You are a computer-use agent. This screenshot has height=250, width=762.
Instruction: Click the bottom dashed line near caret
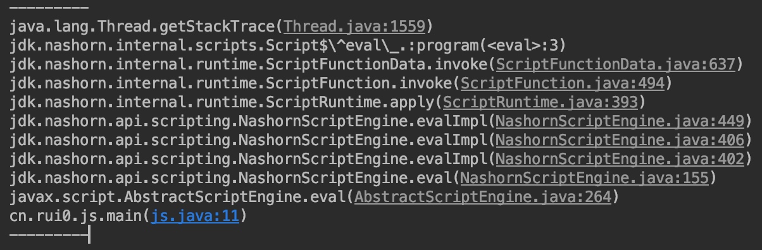(49, 235)
